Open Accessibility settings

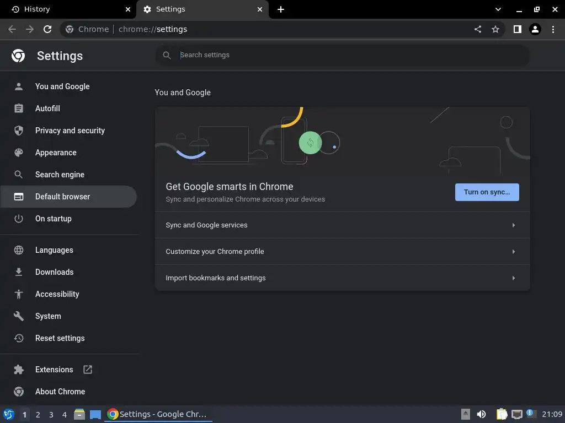point(68,294)
